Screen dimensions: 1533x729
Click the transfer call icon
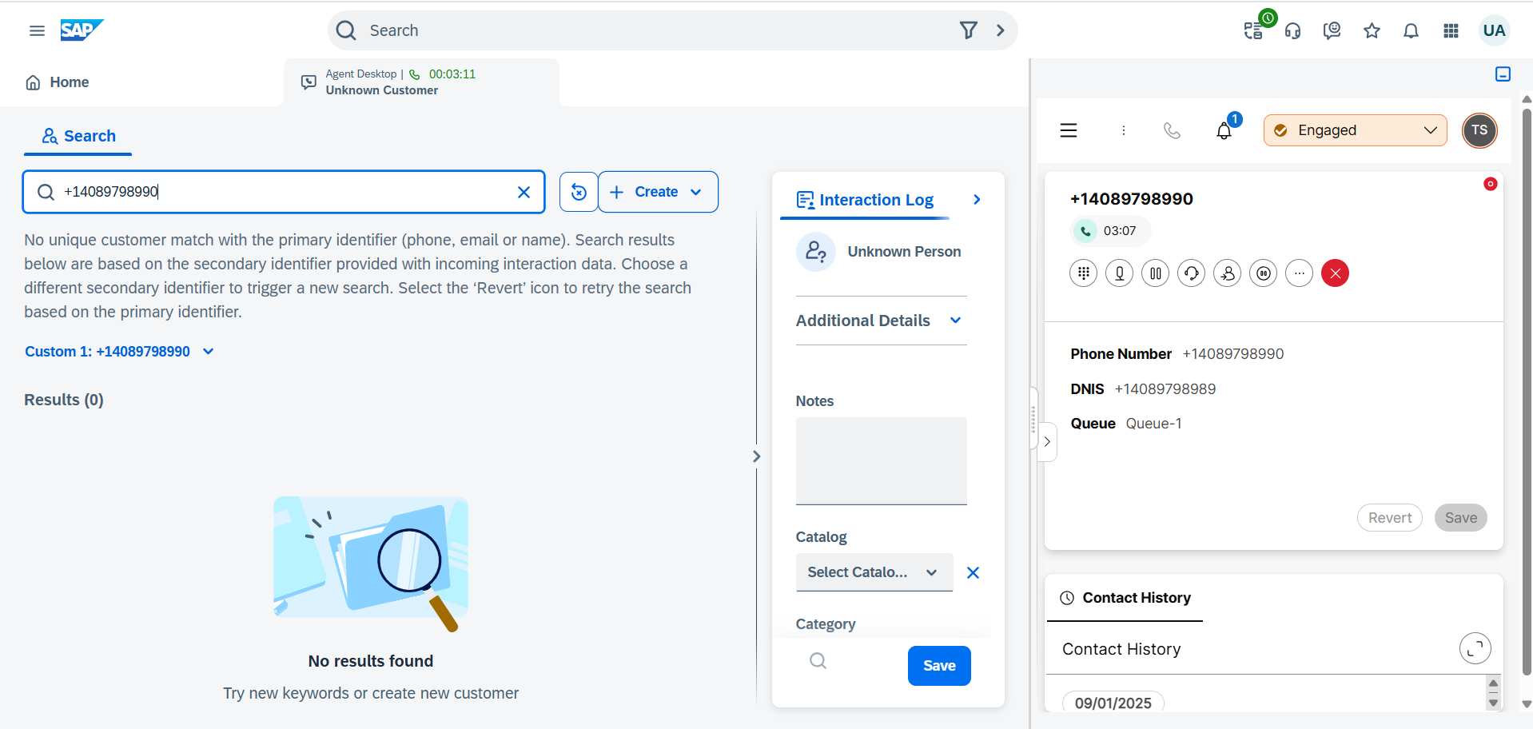click(1227, 273)
